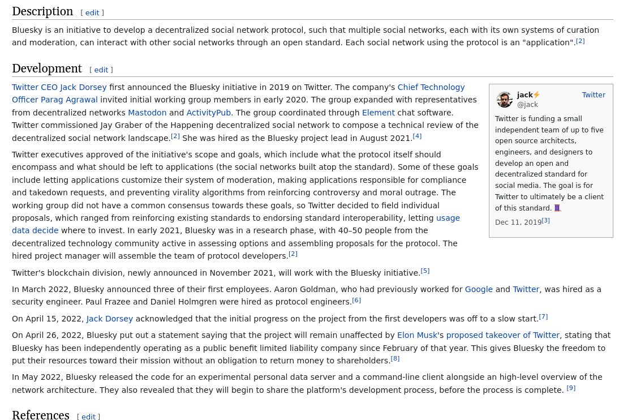The image size is (619, 420).
Task: Jump to reference [2] in Description paragraph
Action: point(580,41)
